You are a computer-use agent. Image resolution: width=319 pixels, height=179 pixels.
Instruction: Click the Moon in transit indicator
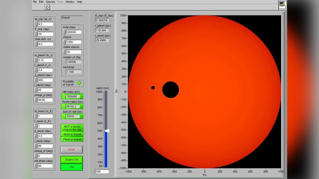coord(72,134)
